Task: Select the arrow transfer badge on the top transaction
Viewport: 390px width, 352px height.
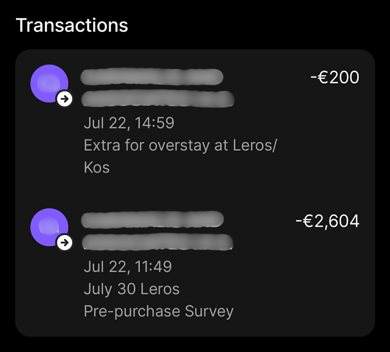Action: point(65,99)
